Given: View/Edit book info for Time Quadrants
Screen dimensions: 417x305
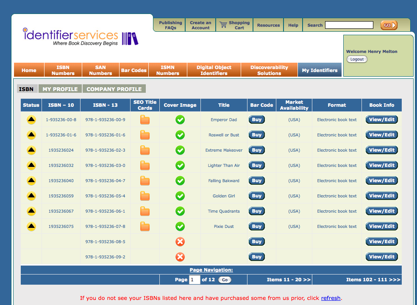Looking at the screenshot, I should coord(382,211).
